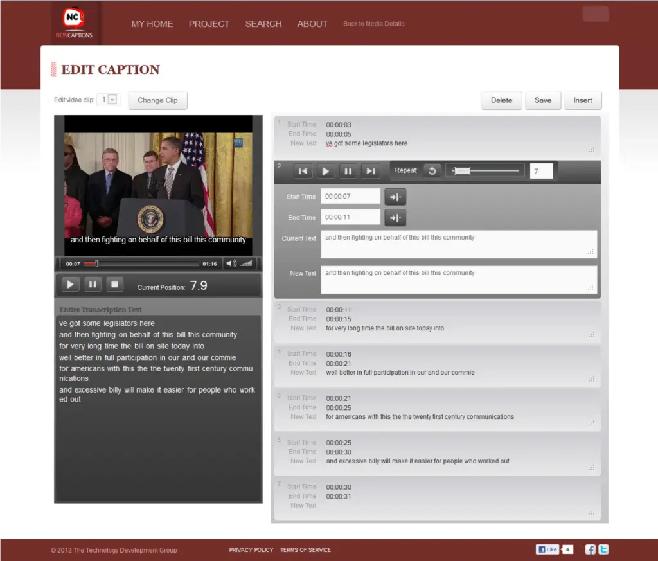Set current position as End Time
658x561 pixels.
click(395, 217)
